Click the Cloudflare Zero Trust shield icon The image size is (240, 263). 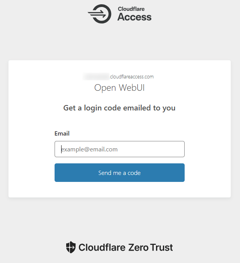[x=70, y=247]
